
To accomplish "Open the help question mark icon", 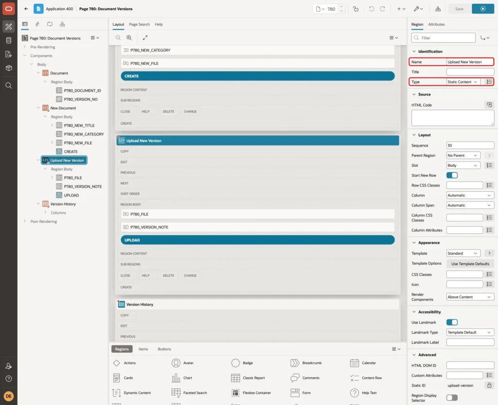I will point(9,379).
